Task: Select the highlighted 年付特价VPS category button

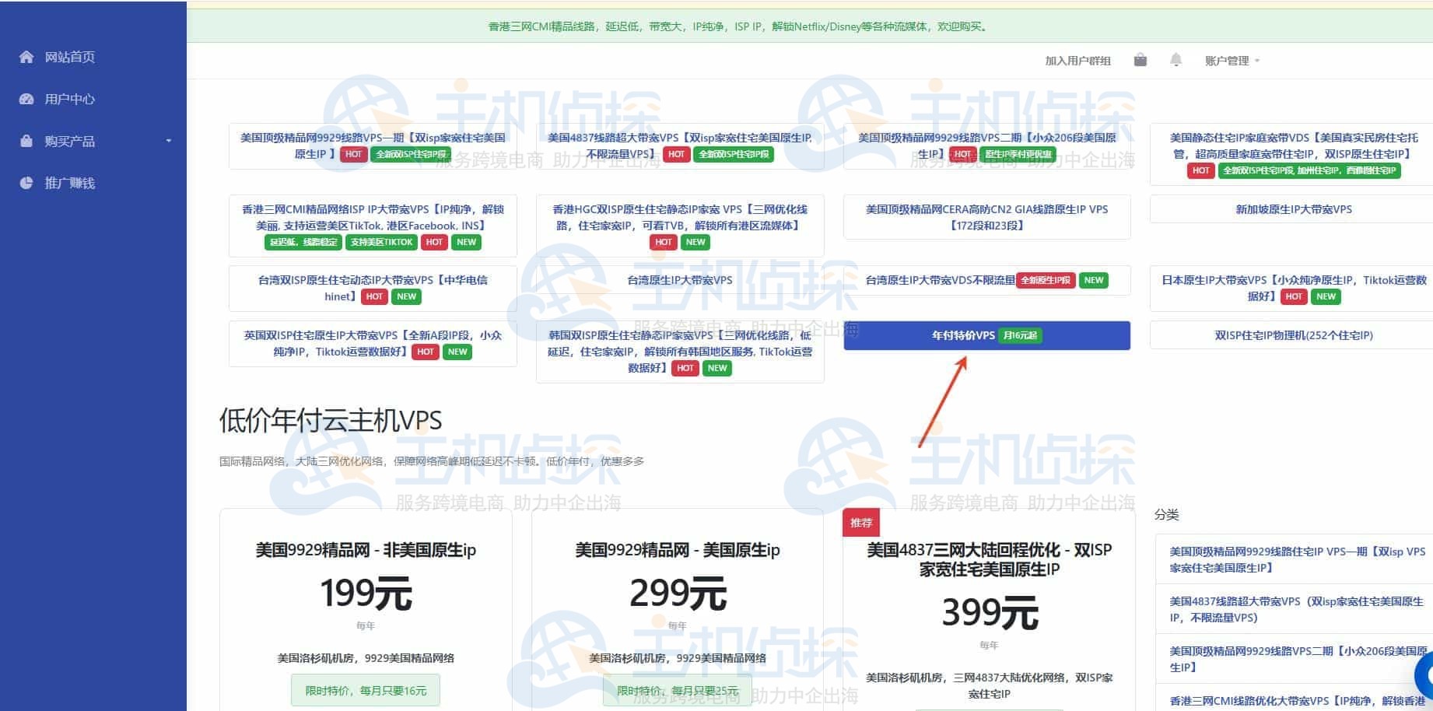Action: (986, 335)
